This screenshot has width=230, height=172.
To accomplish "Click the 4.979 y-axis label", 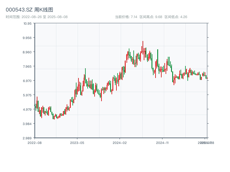I will coord(27,109).
